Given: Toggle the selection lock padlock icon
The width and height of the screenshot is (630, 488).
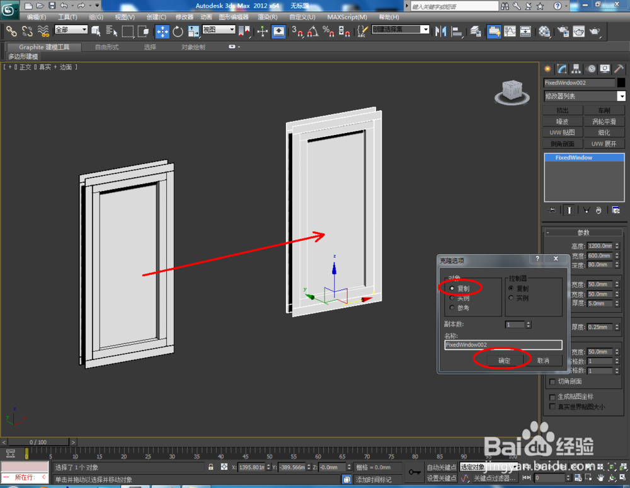Looking at the screenshot, I should tap(210, 467).
